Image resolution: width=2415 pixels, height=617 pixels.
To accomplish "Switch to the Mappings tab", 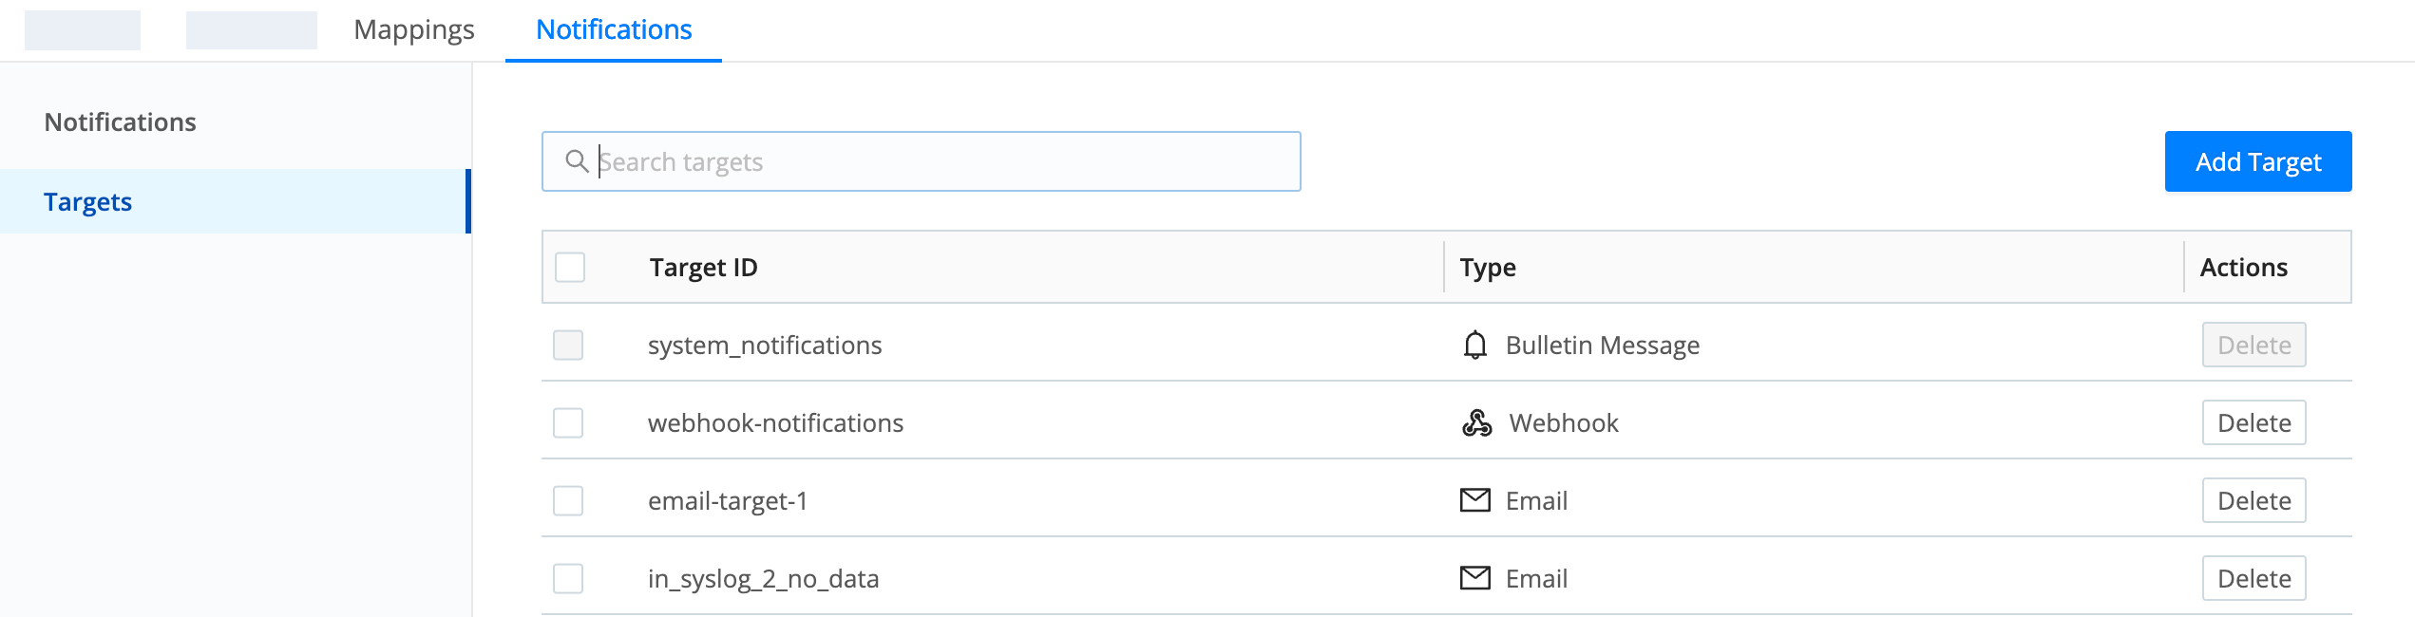I will pyautogui.click(x=413, y=30).
